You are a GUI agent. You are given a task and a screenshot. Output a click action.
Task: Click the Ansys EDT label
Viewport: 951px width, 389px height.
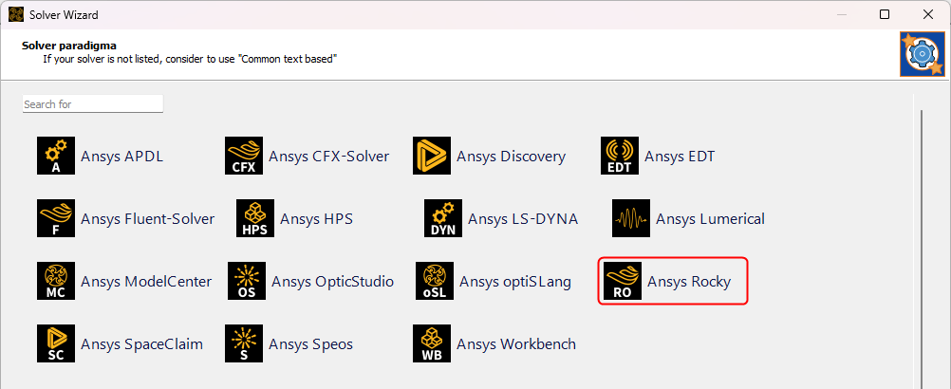click(x=680, y=157)
